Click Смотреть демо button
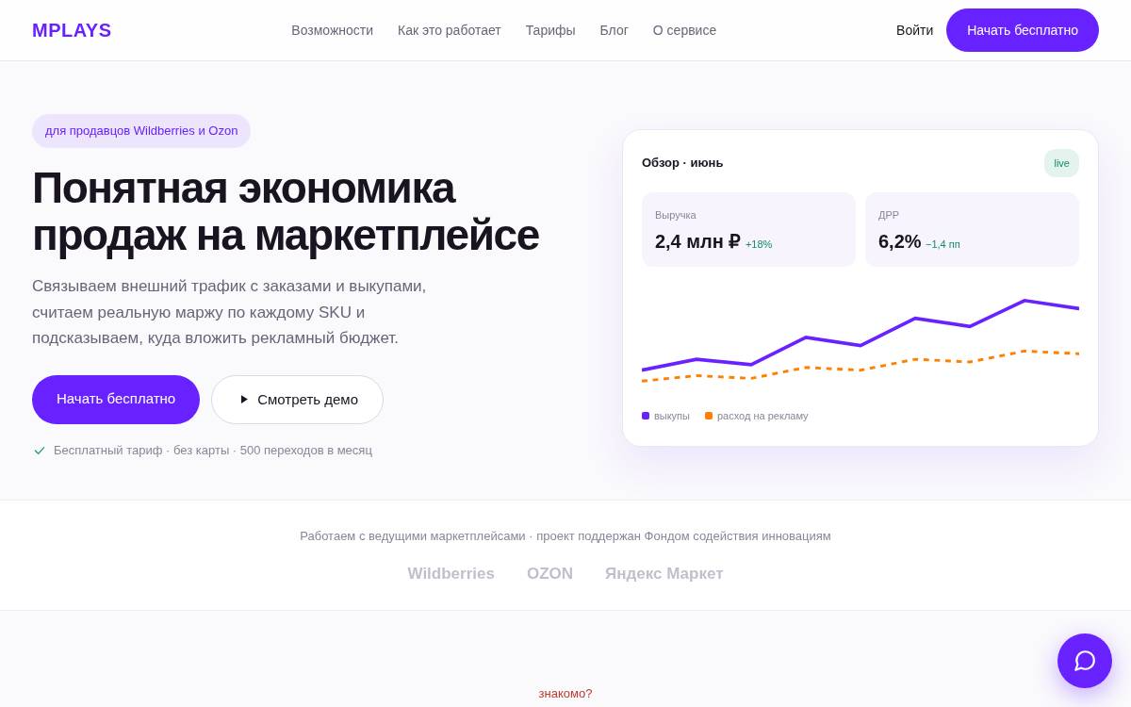This screenshot has height=707, width=1131. (297, 400)
